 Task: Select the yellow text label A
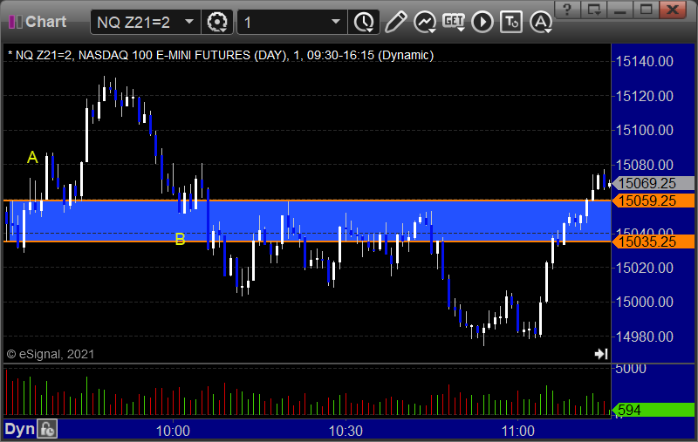pyautogui.click(x=32, y=157)
